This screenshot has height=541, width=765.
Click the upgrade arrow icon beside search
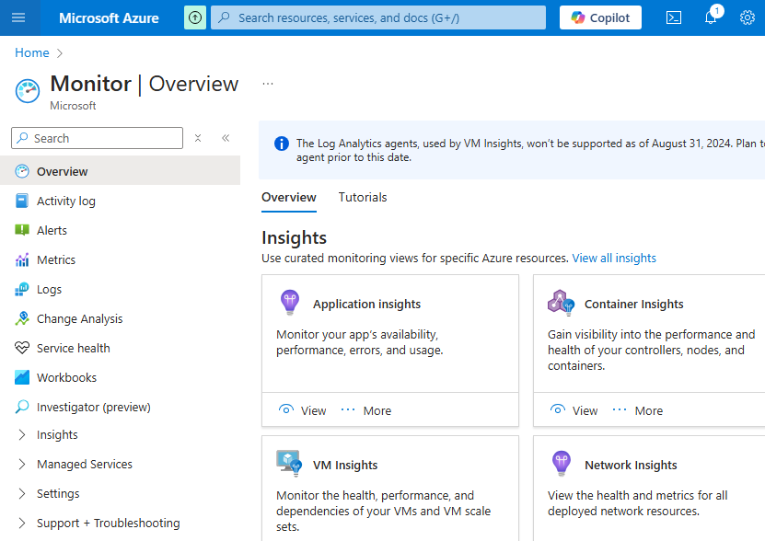click(x=195, y=17)
